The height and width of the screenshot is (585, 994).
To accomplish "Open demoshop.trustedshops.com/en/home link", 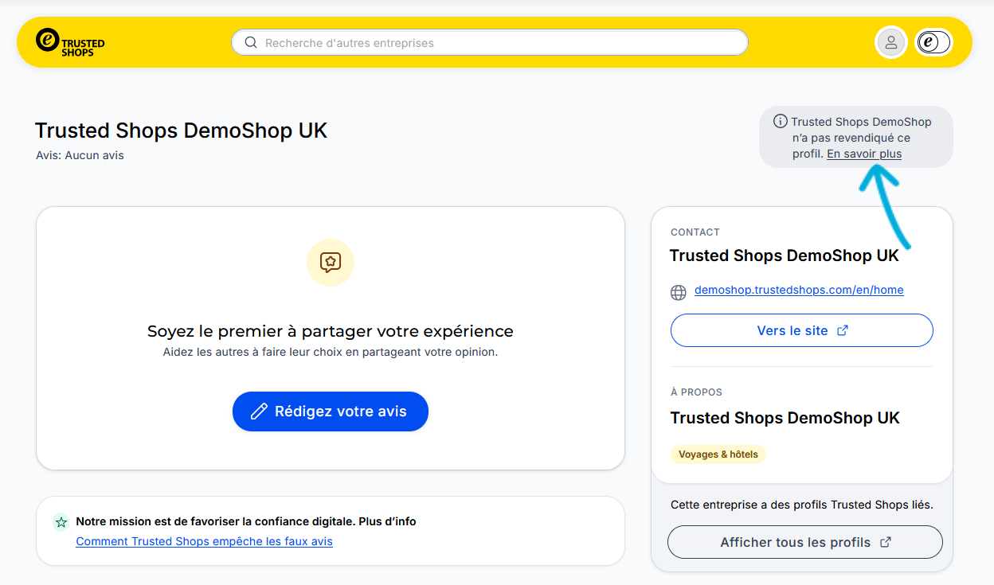I will tap(799, 290).
